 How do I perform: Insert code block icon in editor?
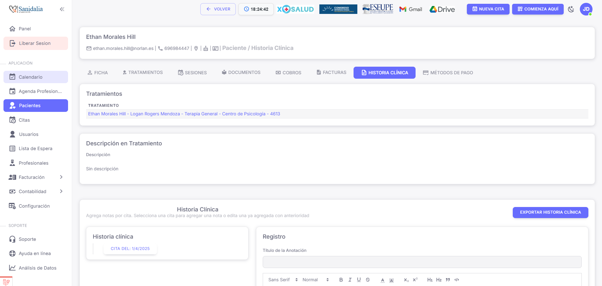[457, 280]
